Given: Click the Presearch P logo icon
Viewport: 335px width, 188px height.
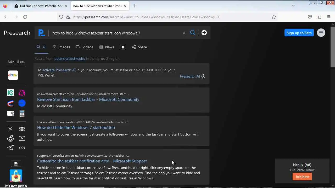Looking at the screenshot, I should (41, 33).
